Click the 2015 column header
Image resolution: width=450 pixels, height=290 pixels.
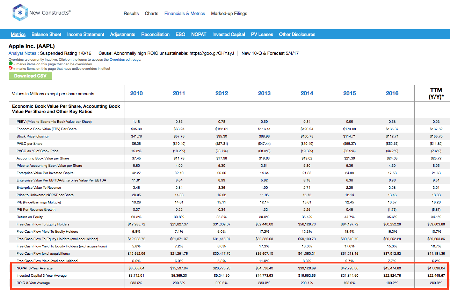(x=349, y=93)
